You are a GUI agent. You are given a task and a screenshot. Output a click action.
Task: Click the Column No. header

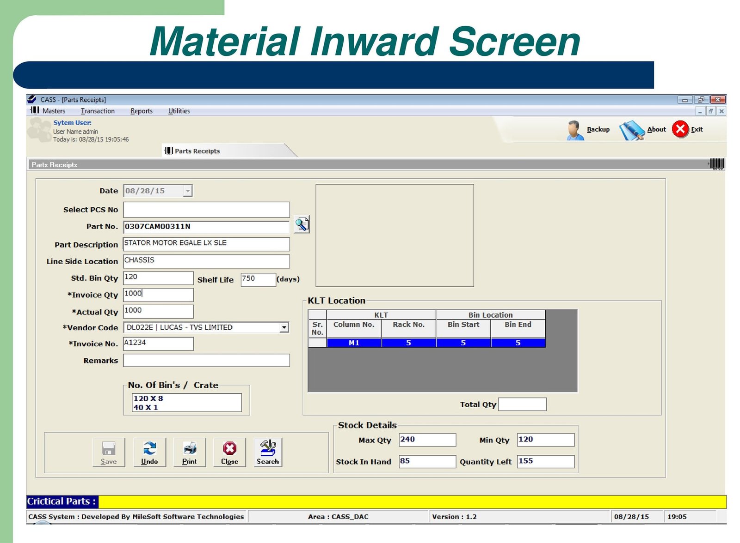click(x=354, y=328)
